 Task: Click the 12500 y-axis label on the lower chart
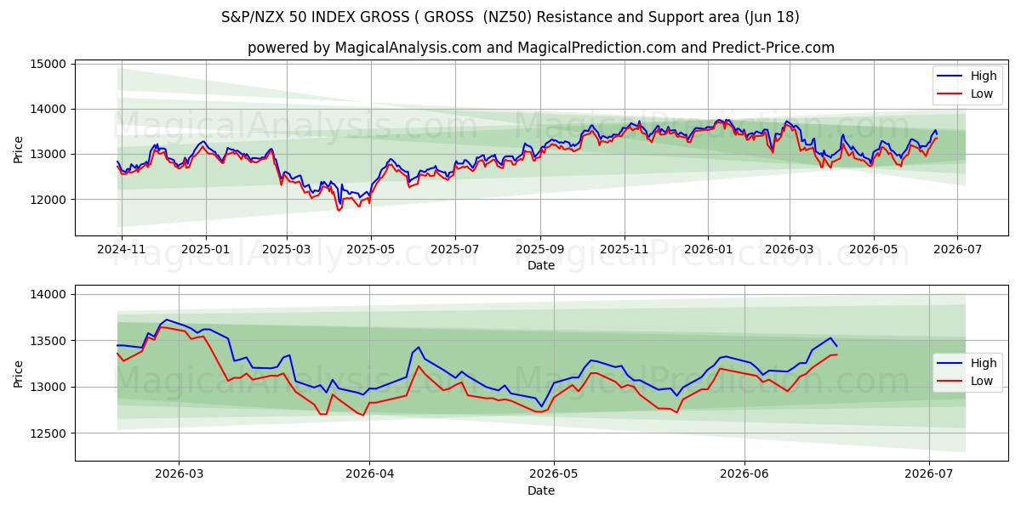(x=48, y=433)
